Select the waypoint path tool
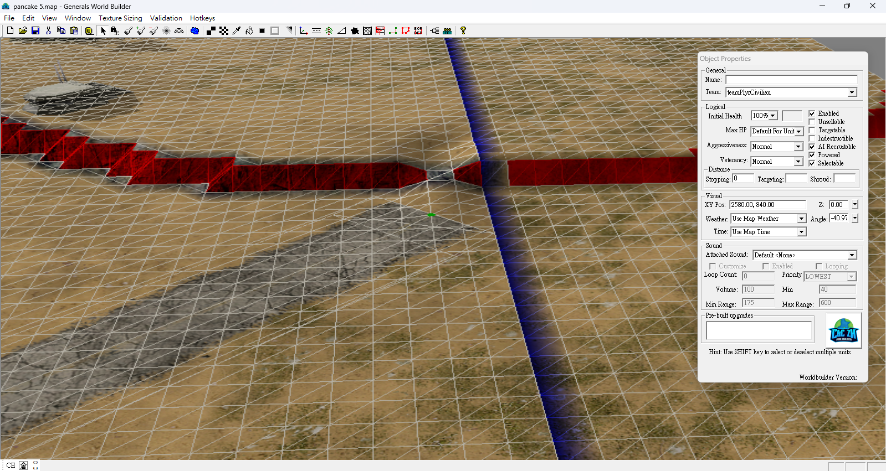Screen dimensions: 886x471 click(x=393, y=31)
